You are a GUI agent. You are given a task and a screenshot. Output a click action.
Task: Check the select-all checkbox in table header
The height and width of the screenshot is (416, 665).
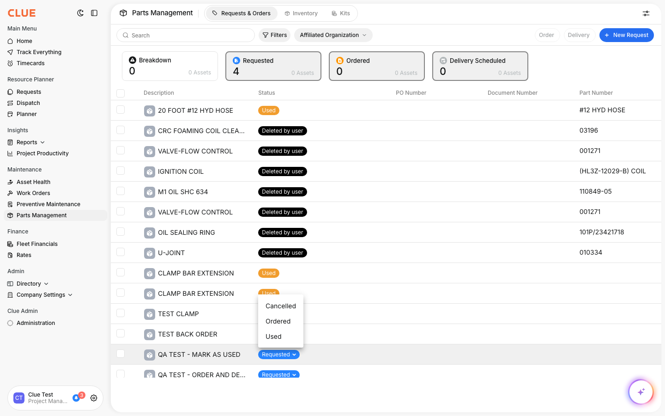point(121,93)
